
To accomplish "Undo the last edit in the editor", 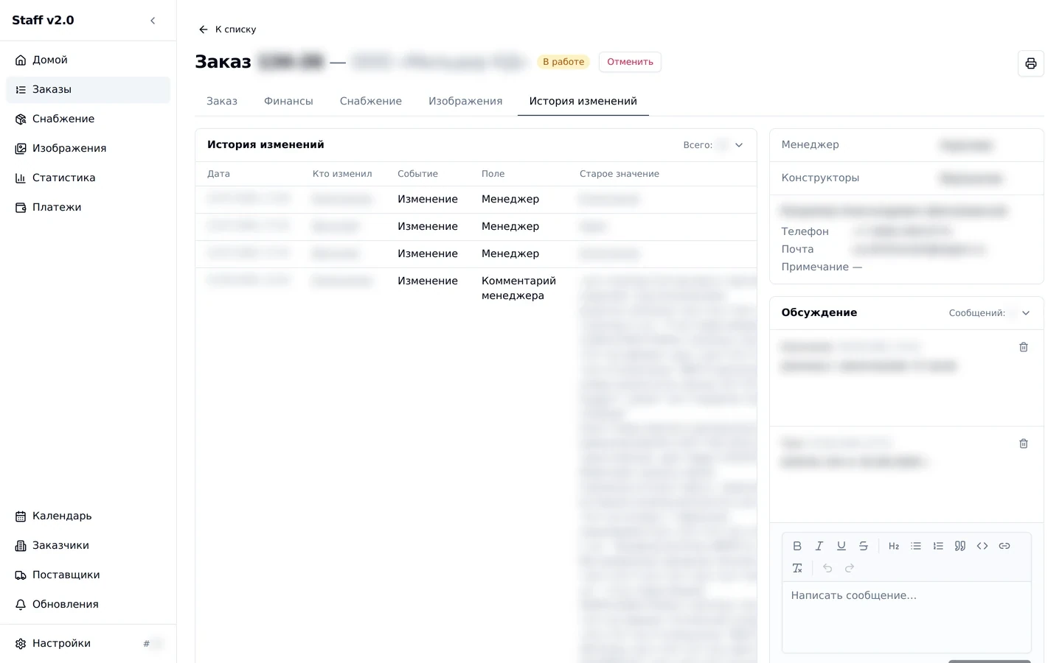I will (x=827, y=568).
